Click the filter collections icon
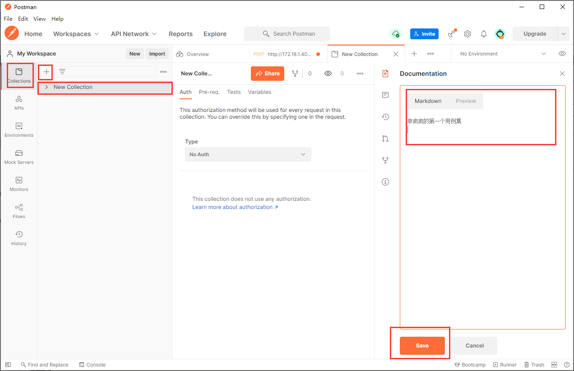The height and width of the screenshot is (371, 574). point(62,72)
